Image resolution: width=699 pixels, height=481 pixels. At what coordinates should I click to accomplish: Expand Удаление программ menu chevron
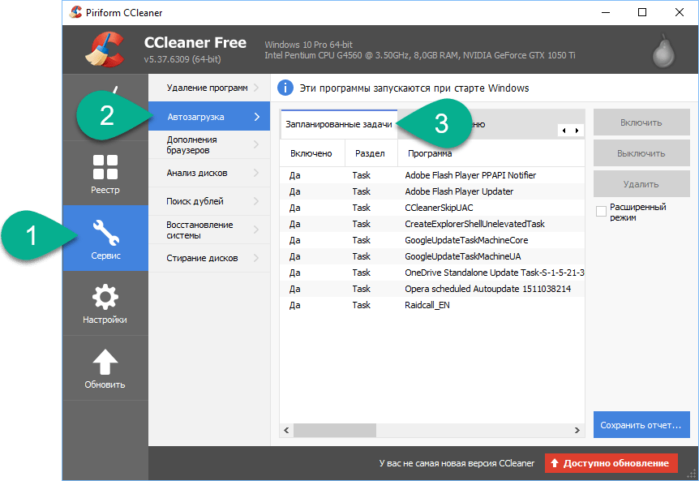pos(256,88)
